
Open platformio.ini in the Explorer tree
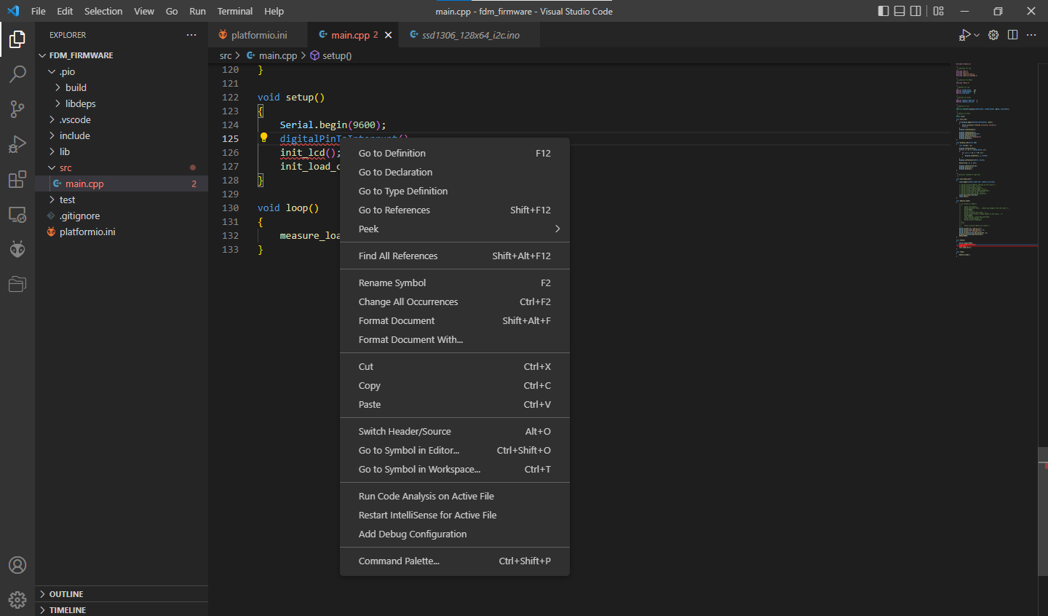pos(122,232)
